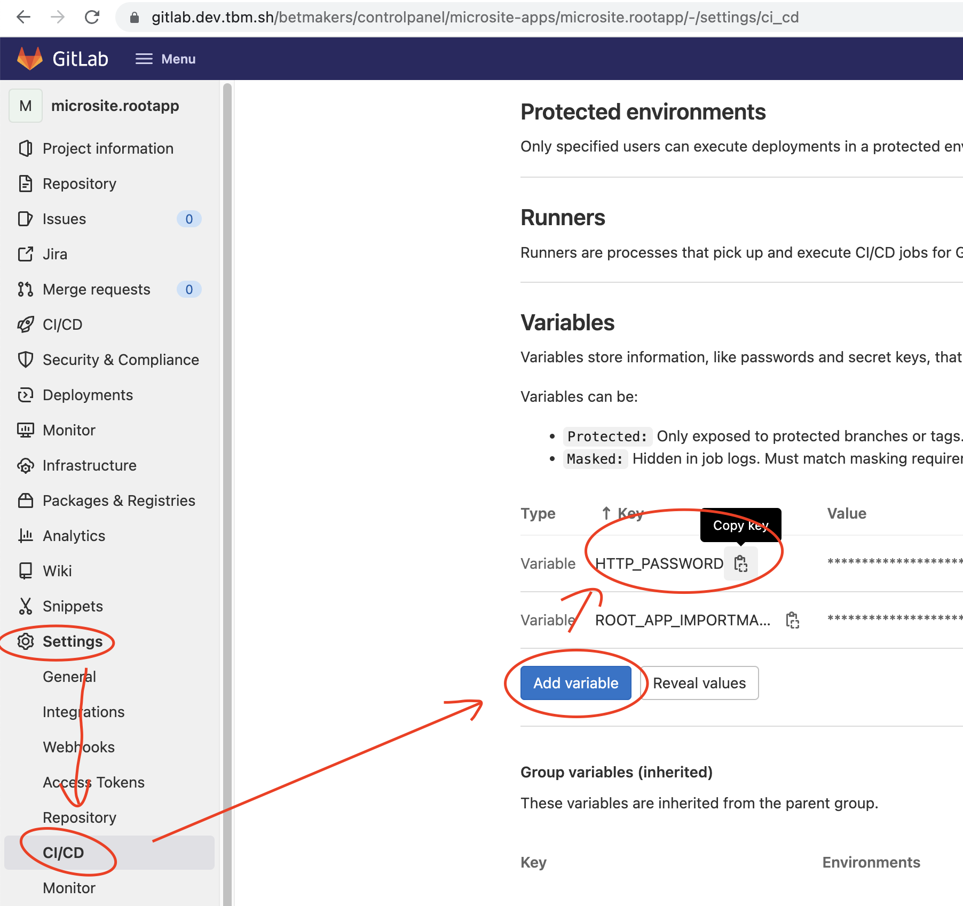Image resolution: width=963 pixels, height=906 pixels.
Task: Click the browser address bar URL
Action: pos(475,17)
